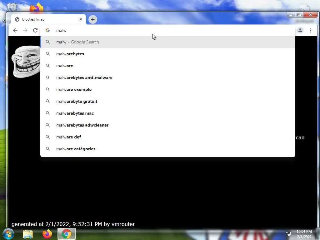Click the network tray icon
Screen dimensions: 320x240
pyautogui.click(x=288, y=234)
